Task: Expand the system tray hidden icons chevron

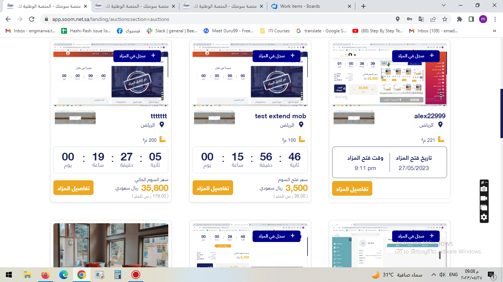Action: coord(433,274)
